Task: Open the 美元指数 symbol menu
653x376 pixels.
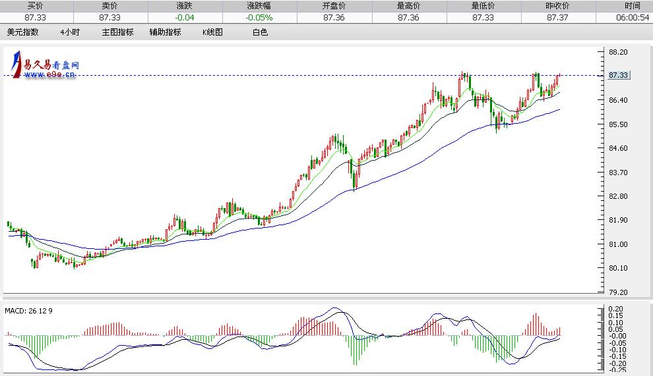Action: point(23,32)
